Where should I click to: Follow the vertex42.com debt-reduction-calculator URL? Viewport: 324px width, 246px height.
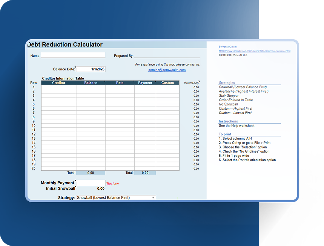254,51
